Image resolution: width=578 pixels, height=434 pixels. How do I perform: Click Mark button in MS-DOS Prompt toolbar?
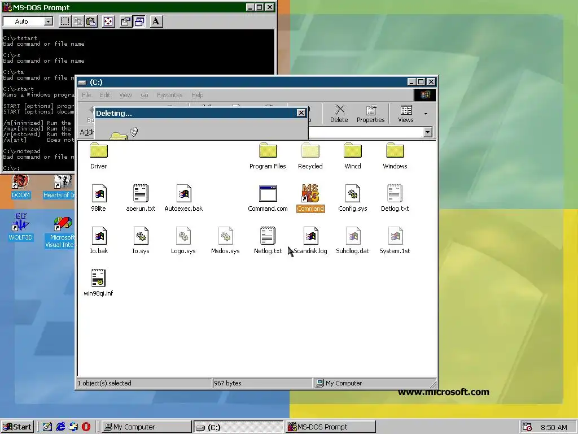pyautogui.click(x=65, y=21)
